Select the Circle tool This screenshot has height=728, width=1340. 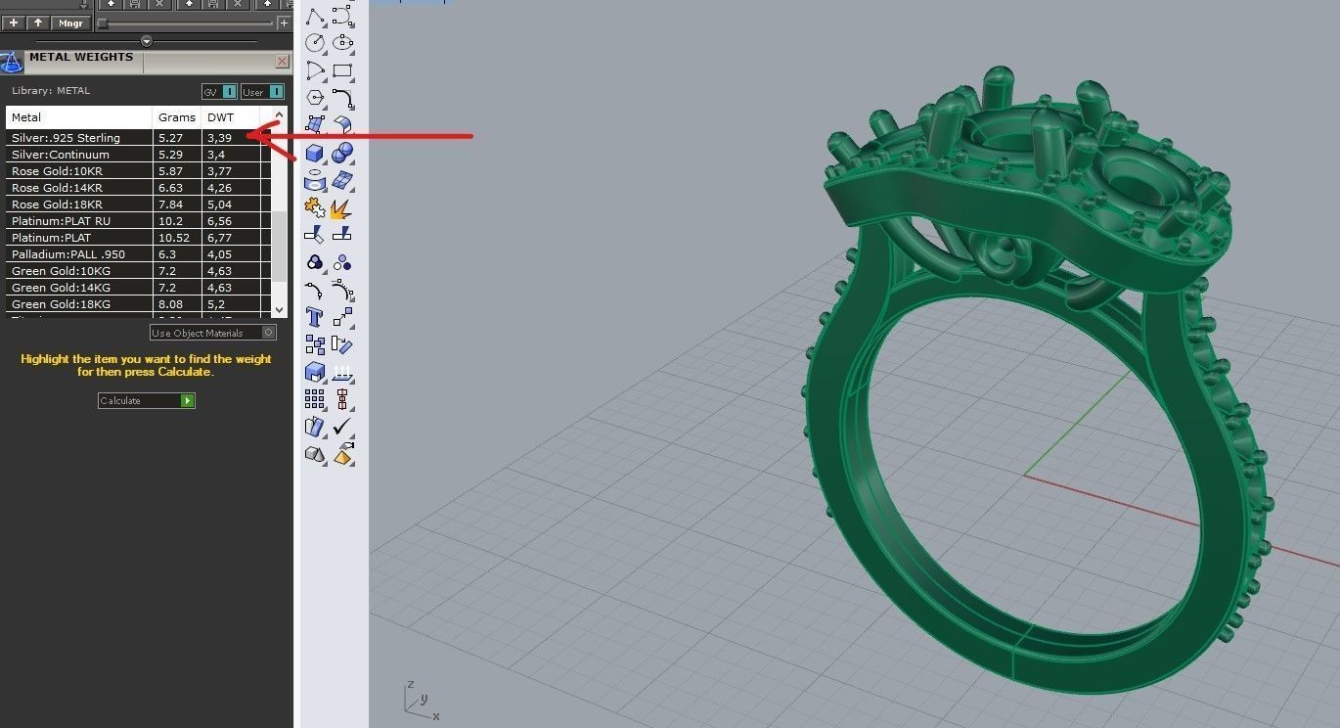click(x=315, y=43)
